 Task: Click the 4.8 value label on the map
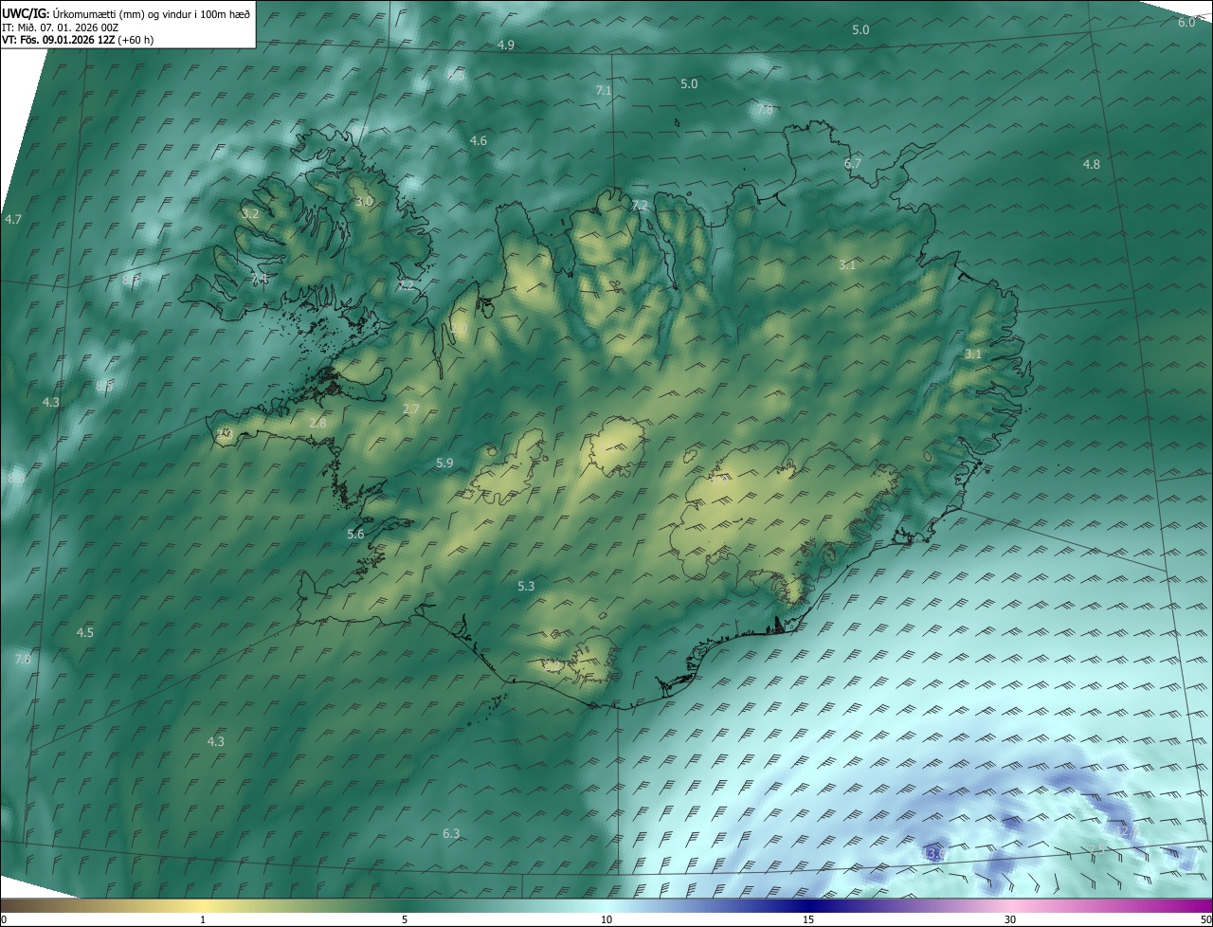[x=1092, y=164]
